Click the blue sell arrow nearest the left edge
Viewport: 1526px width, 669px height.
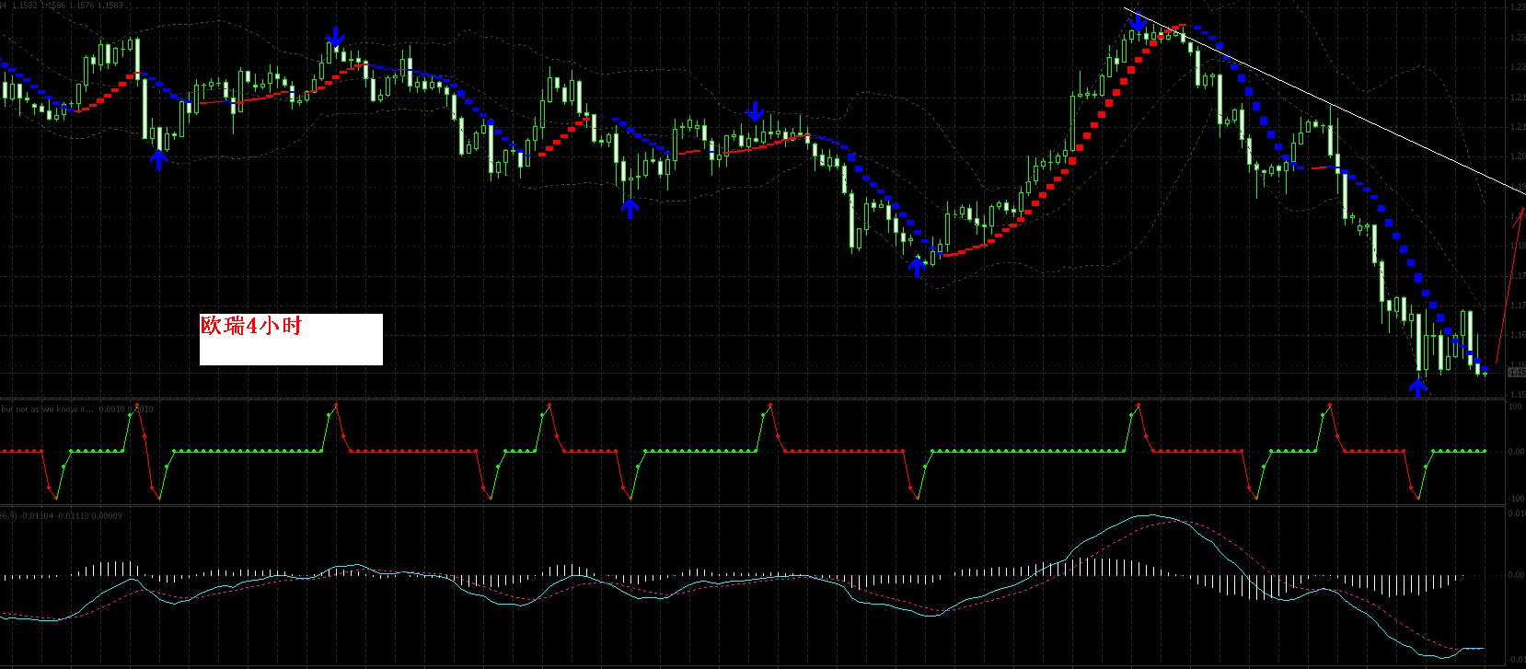(x=336, y=37)
